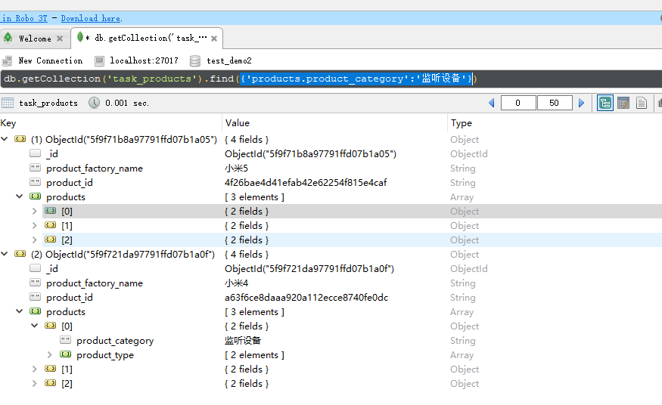Switch to text view mode
Screen dimensions: 662x405
642,103
